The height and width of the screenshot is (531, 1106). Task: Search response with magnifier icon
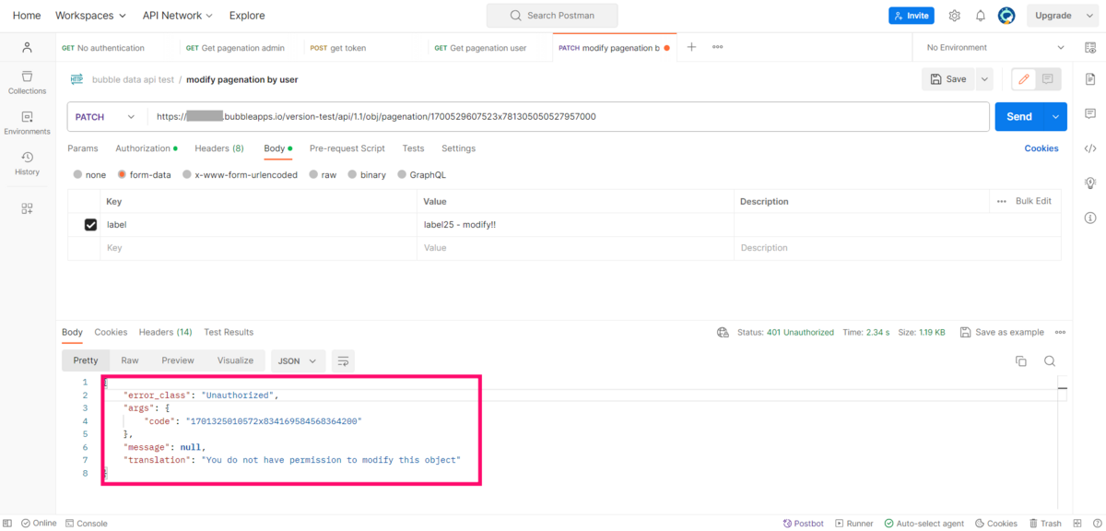click(x=1050, y=361)
